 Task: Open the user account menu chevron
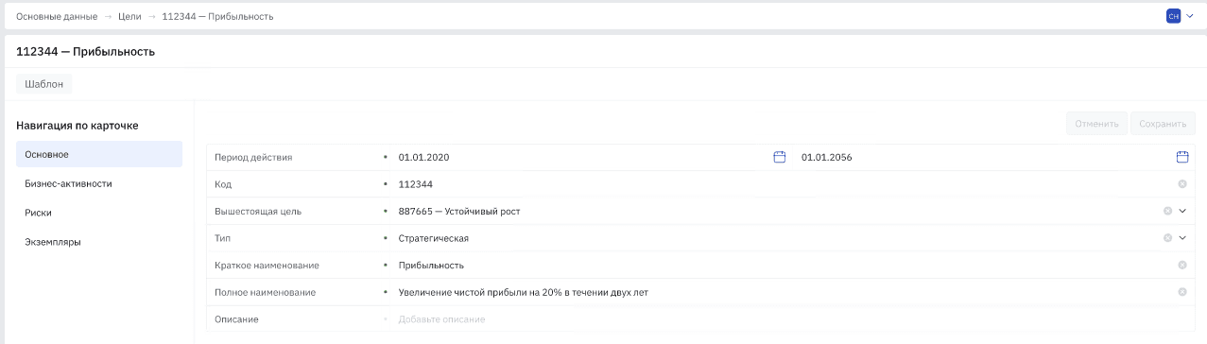(x=1190, y=16)
